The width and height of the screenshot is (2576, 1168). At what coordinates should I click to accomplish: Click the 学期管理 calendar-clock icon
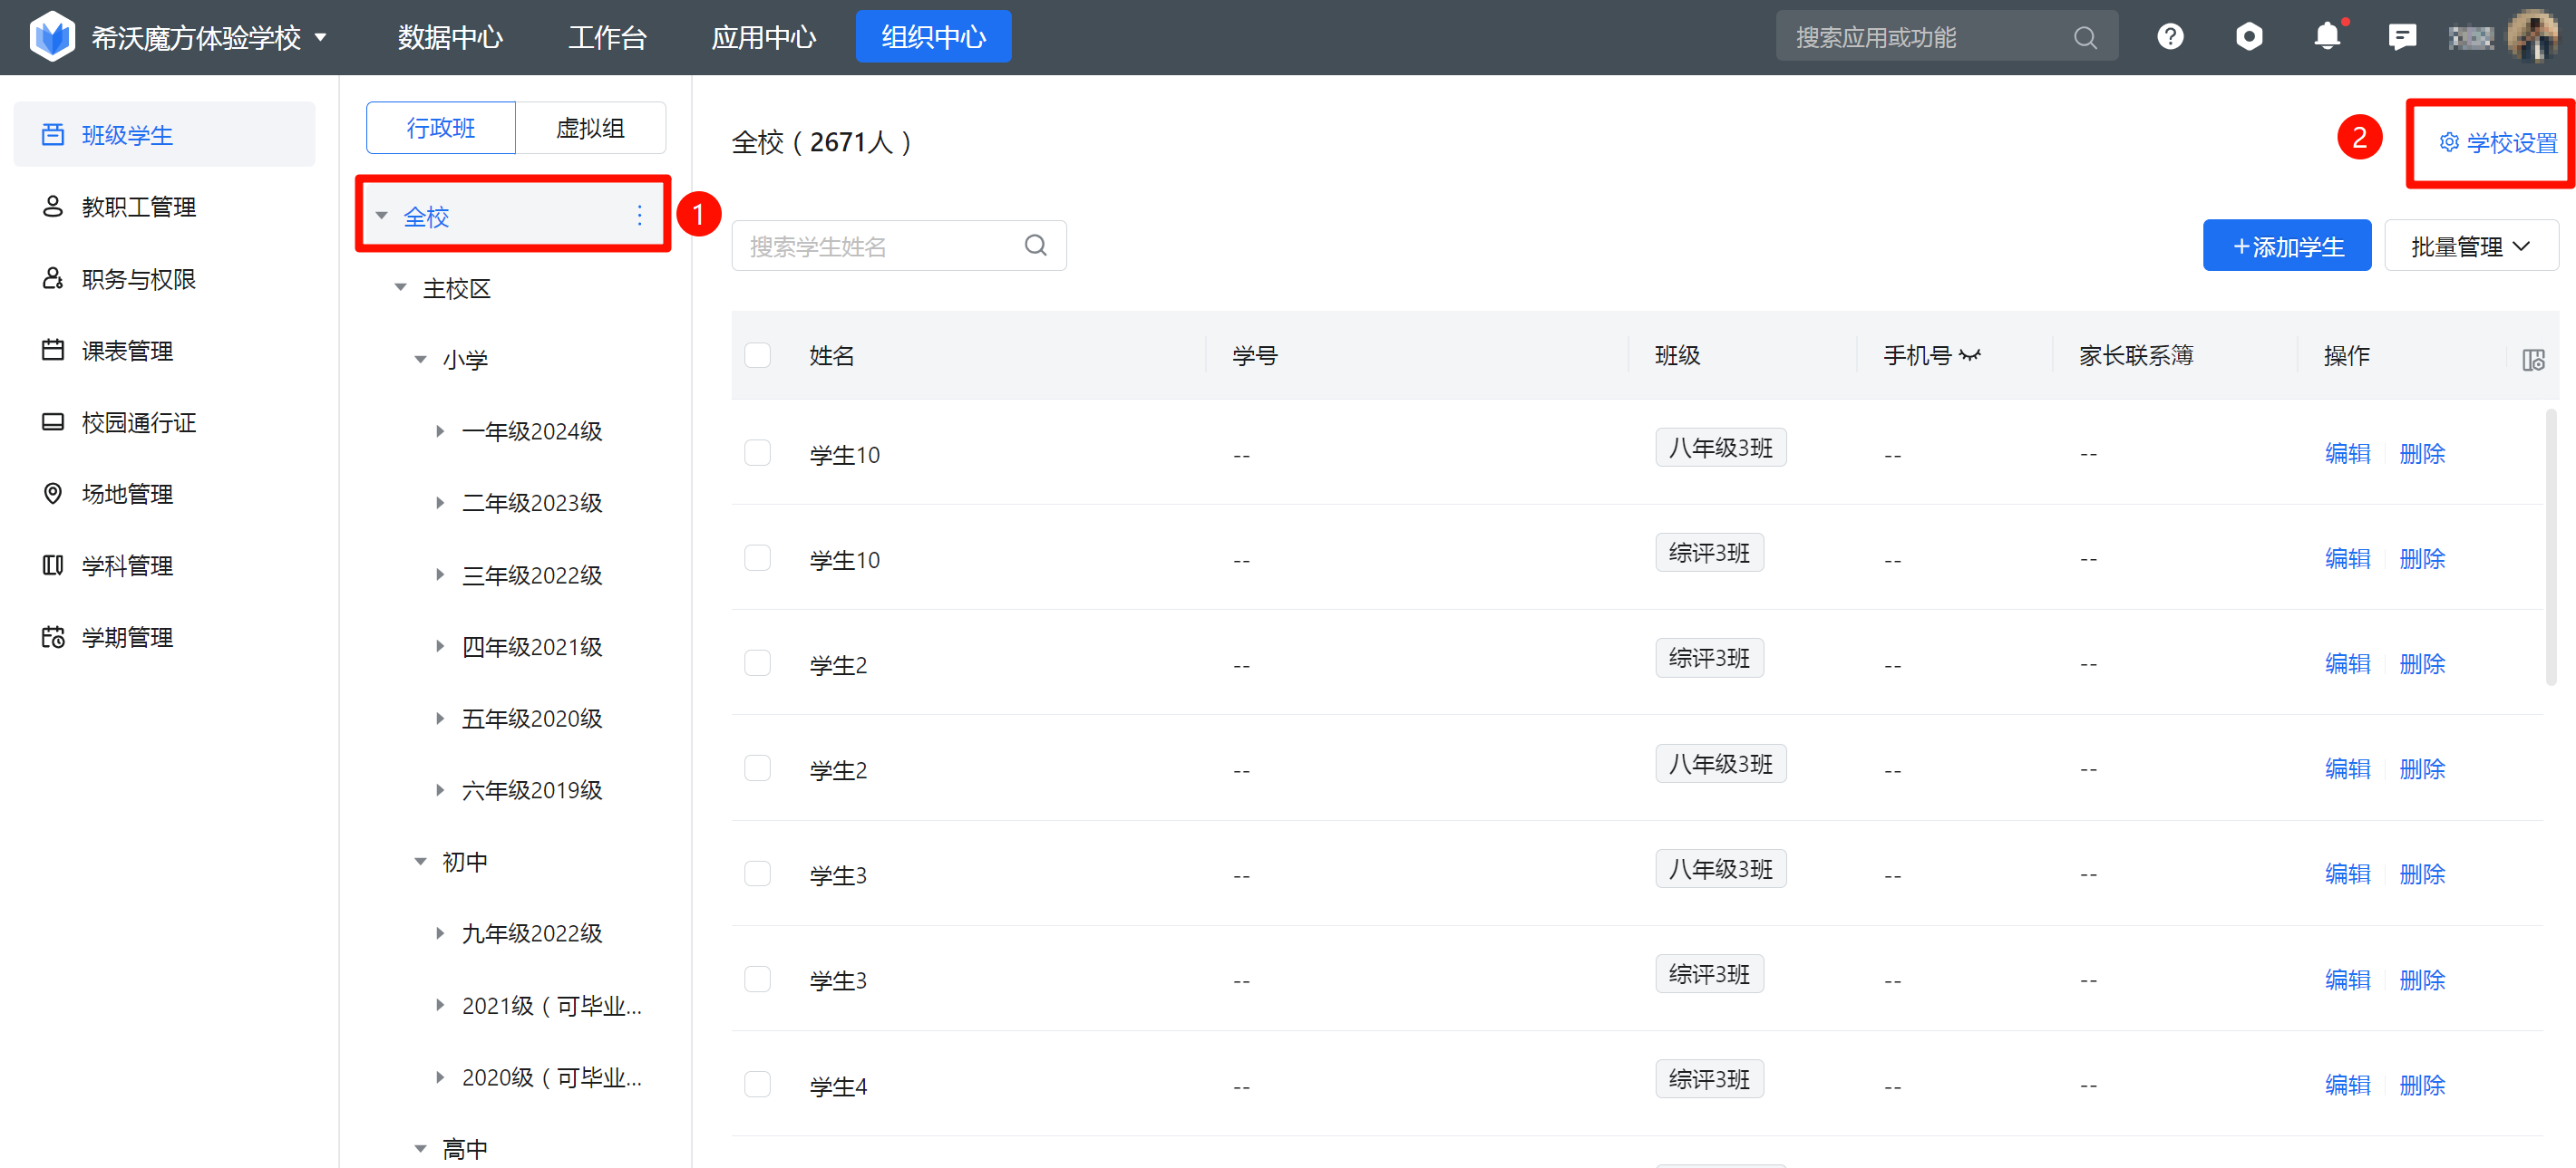[53, 637]
